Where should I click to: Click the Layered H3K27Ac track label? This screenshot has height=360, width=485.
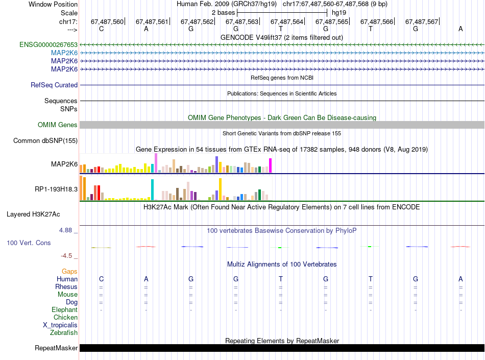pos(33,214)
